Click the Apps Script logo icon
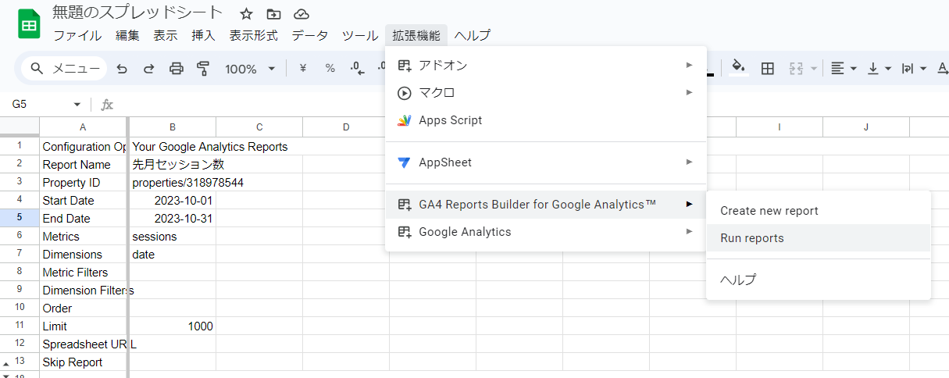This screenshot has height=378, width=949. tap(404, 120)
